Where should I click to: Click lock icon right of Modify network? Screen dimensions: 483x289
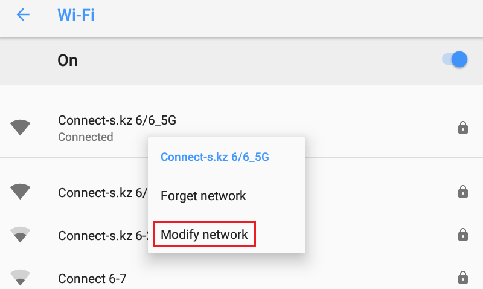[463, 235]
